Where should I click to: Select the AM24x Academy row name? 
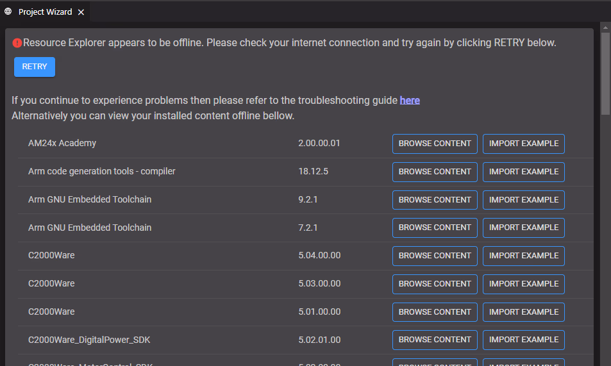coord(62,144)
